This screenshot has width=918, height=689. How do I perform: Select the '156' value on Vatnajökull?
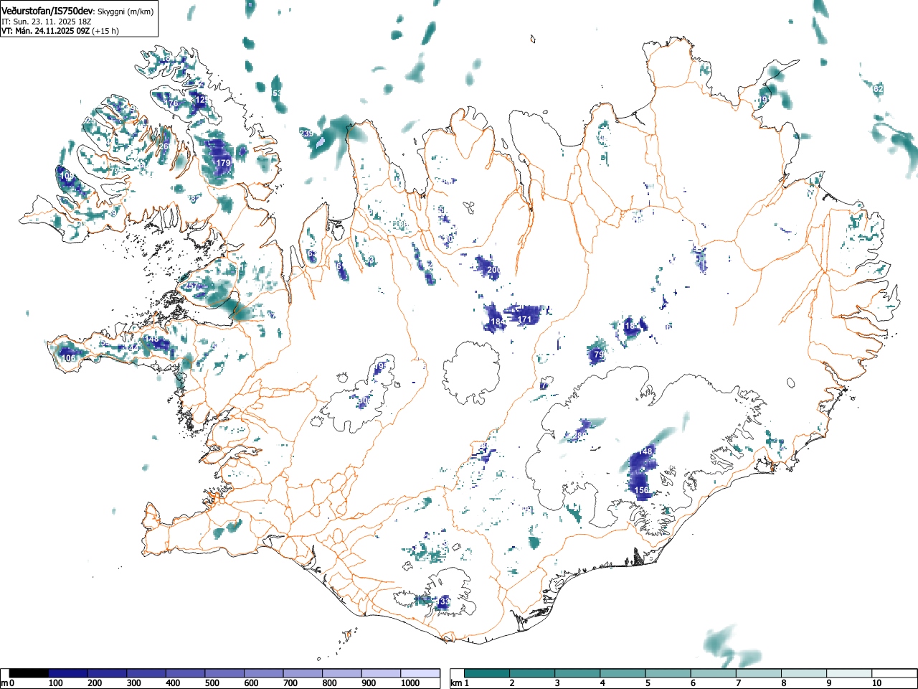click(x=642, y=490)
